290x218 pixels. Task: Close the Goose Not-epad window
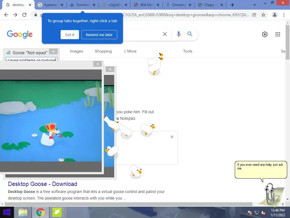(x=54, y=52)
